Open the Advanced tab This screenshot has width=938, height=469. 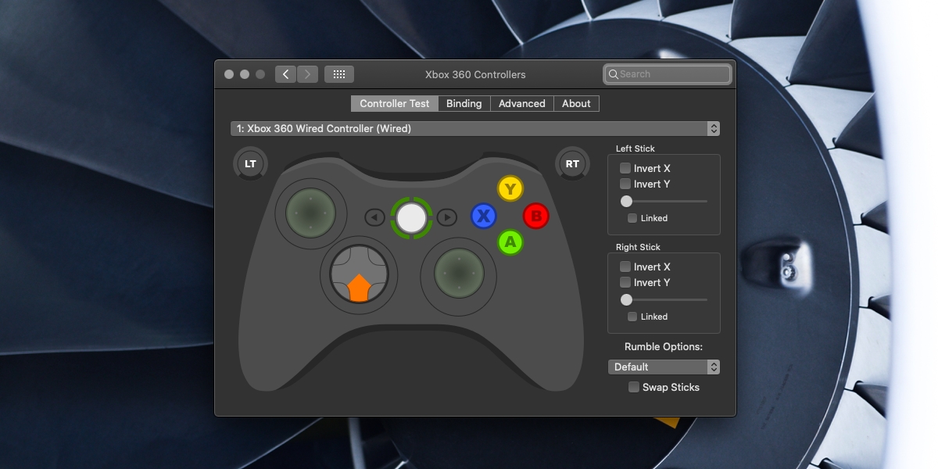[x=522, y=103]
